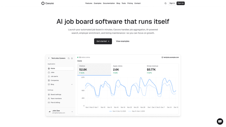Go to Documentation in the top nav

click(109, 3)
